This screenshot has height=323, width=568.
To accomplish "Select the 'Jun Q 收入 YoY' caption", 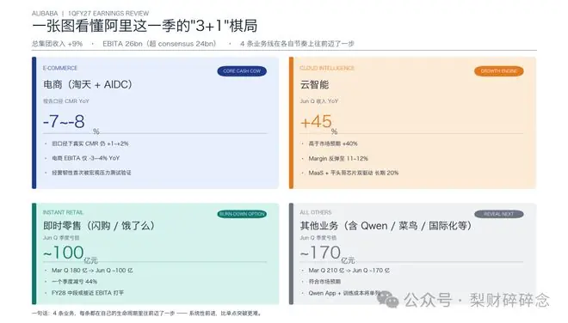I will pyautogui.click(x=319, y=101).
